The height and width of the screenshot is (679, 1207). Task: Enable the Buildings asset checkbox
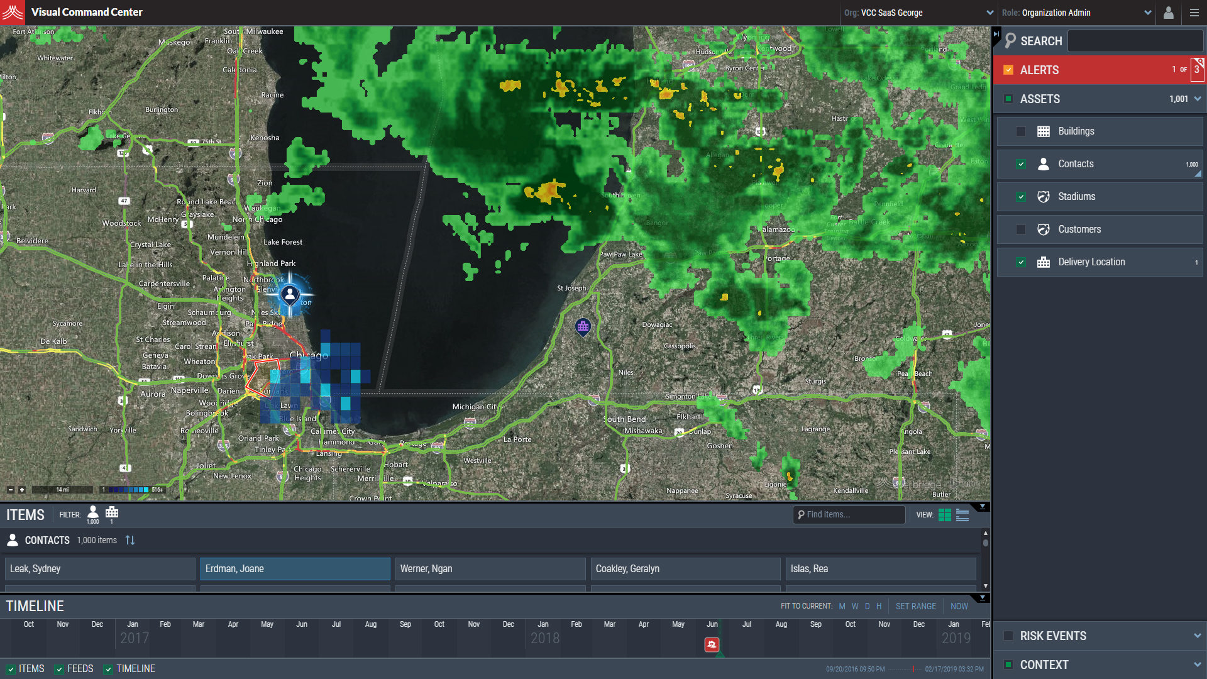click(x=1021, y=131)
